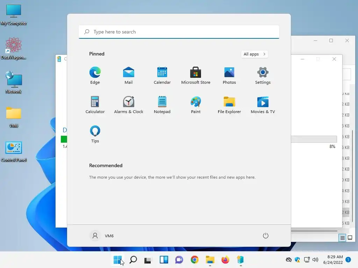
Task: Open the notification badge in tray
Action: click(x=348, y=260)
